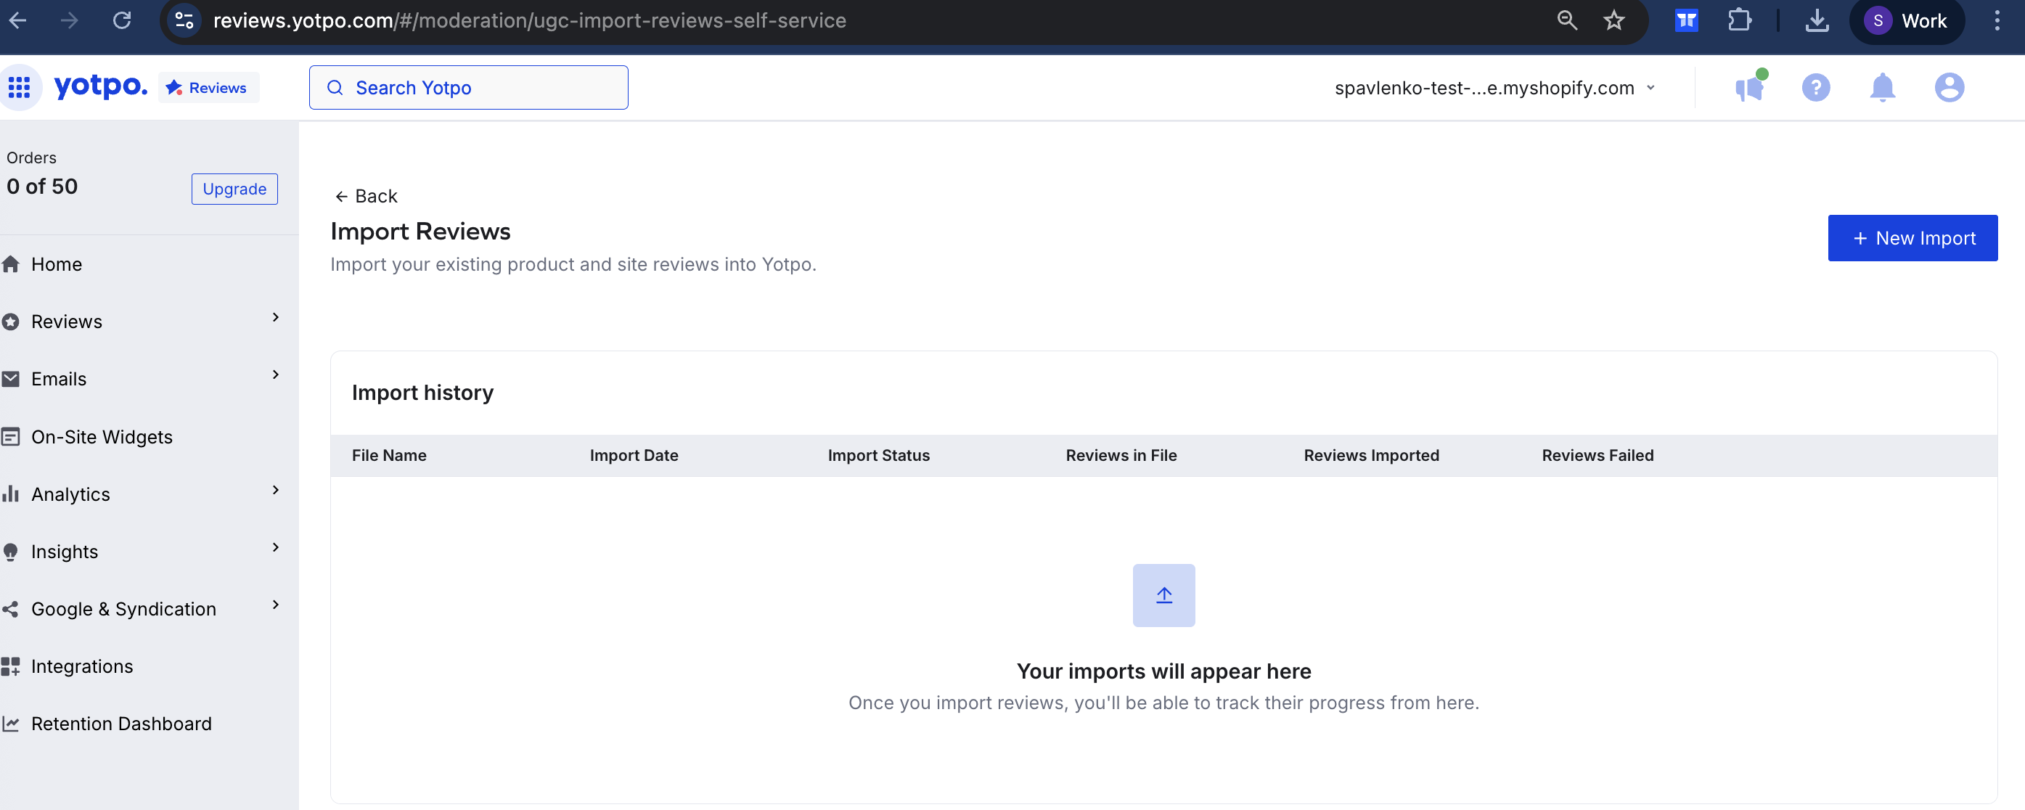Click the On-Site Widgets icon
The image size is (2025, 810).
pos(11,436)
